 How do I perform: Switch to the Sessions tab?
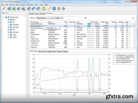(x=43, y=13)
